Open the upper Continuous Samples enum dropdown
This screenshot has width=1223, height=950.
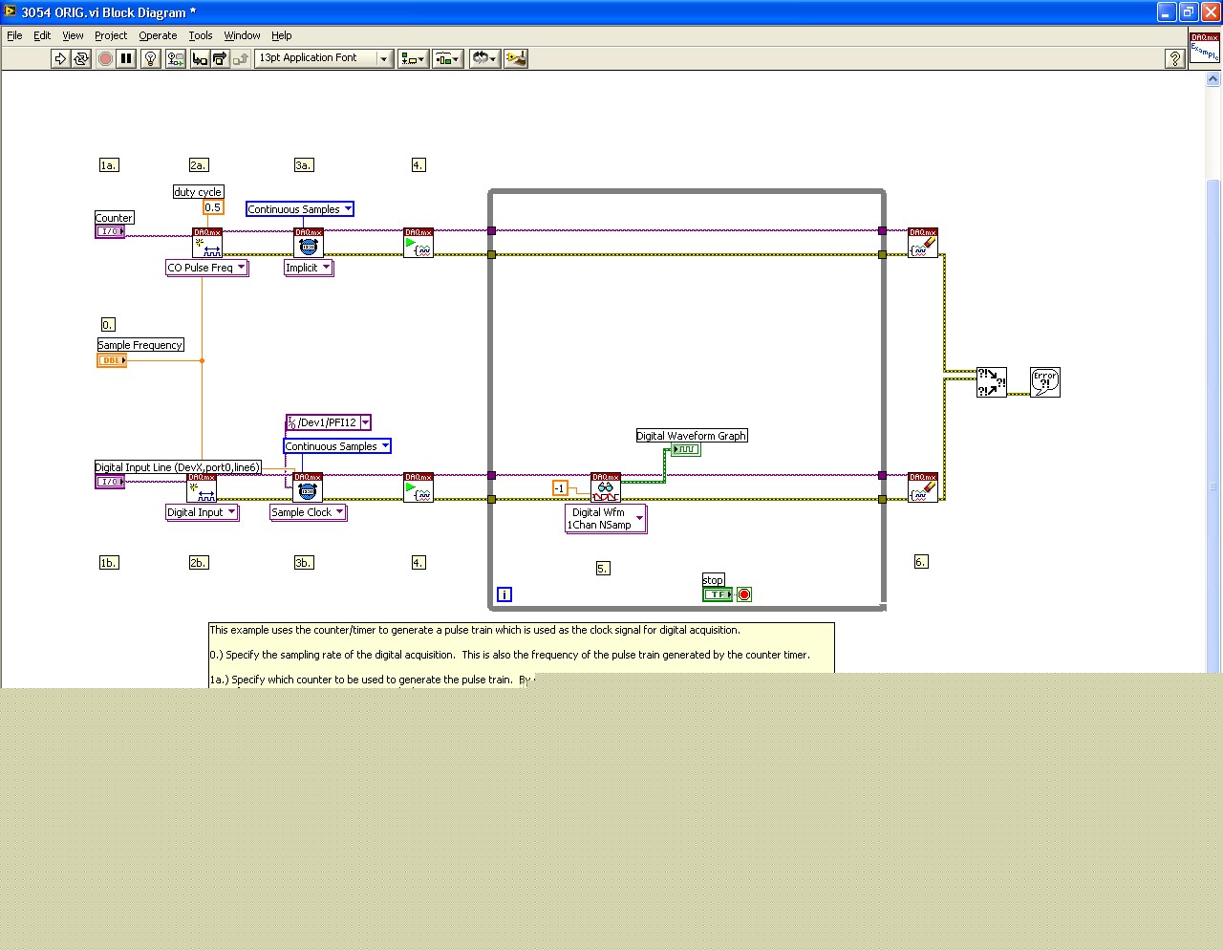click(348, 209)
